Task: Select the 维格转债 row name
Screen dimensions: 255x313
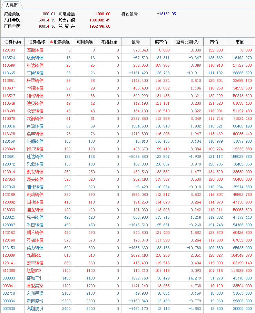Action: click(35, 96)
